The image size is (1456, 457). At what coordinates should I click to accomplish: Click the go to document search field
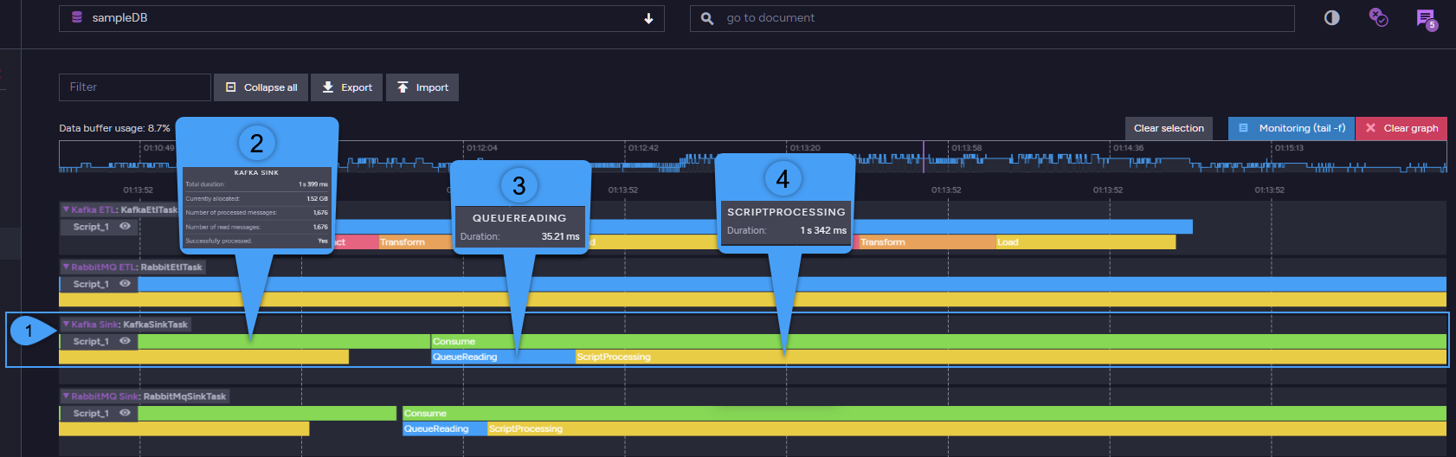(992, 18)
